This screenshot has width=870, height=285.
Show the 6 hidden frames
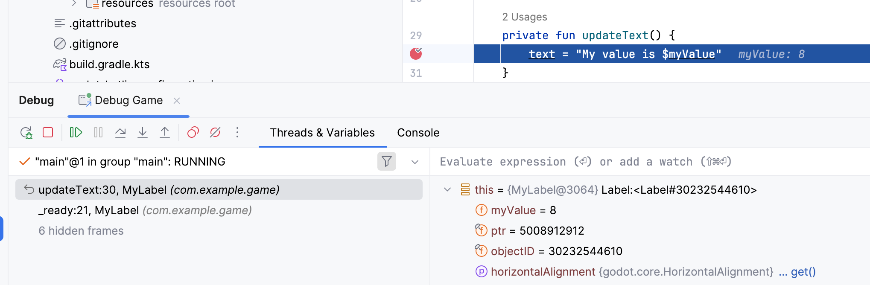(81, 231)
